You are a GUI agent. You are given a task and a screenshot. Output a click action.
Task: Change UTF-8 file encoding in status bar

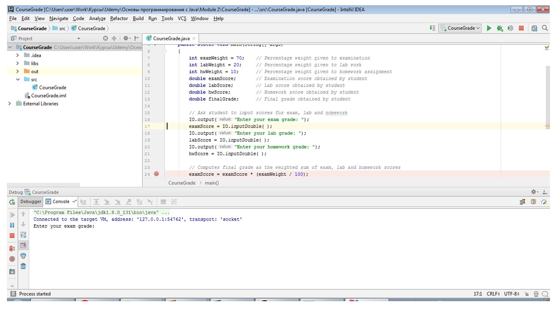point(511,294)
